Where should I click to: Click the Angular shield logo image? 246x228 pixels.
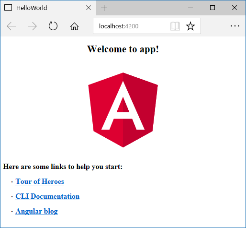[x=123, y=110]
